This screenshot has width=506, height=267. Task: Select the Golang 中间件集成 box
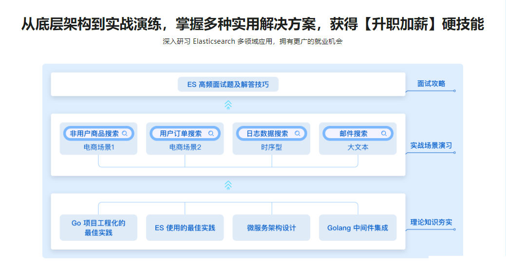point(357,228)
